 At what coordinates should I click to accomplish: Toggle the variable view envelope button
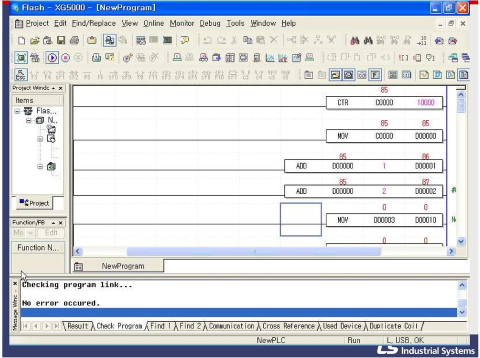click(x=348, y=74)
